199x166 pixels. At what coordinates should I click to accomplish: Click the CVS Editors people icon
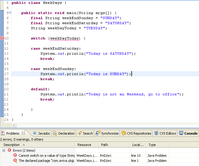pos(156,133)
